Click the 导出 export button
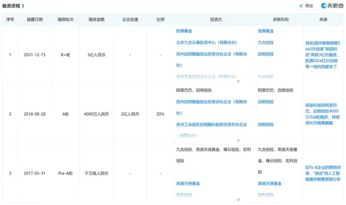The height and width of the screenshot is (205, 346). (x=306, y=6)
